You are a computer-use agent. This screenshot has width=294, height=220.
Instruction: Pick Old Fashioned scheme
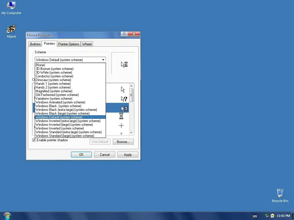click(70, 95)
